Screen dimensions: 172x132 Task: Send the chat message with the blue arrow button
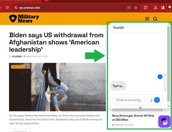pyautogui.click(x=157, y=100)
